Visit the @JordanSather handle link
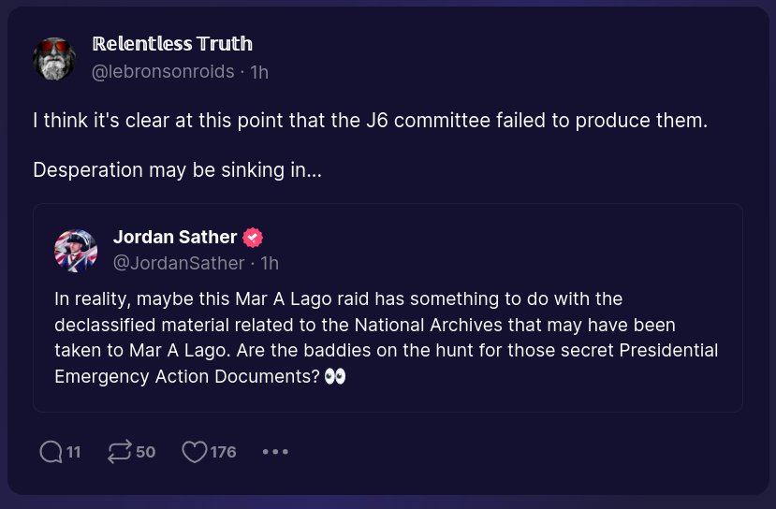776x509 pixels. click(179, 264)
